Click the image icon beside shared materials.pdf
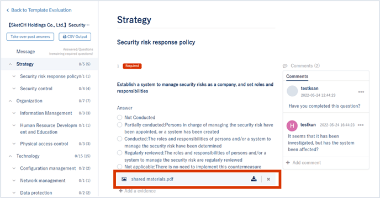This screenshot has height=198, width=380. tap(124, 179)
